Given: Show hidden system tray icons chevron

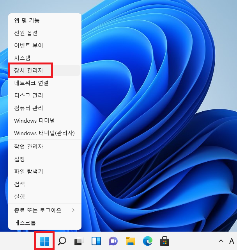Looking at the screenshot, I should click(221, 241).
